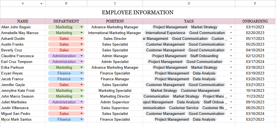The width and height of the screenshot is (277, 127).
Task: Open the column A header dropdown arrow
Action: pos(41,4)
